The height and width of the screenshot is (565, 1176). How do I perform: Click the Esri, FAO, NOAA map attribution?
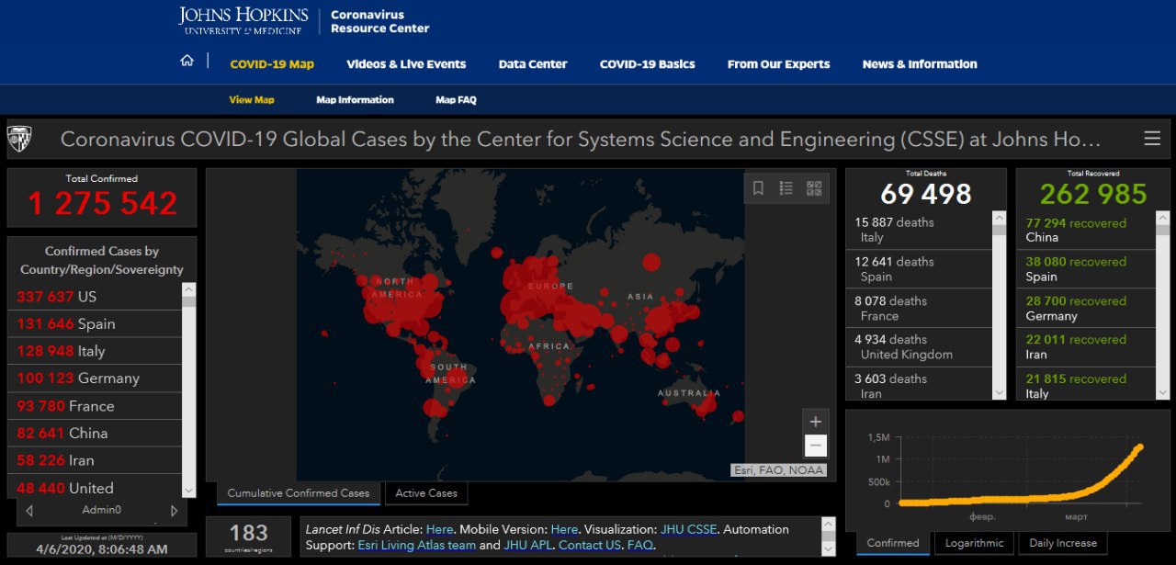[779, 470]
